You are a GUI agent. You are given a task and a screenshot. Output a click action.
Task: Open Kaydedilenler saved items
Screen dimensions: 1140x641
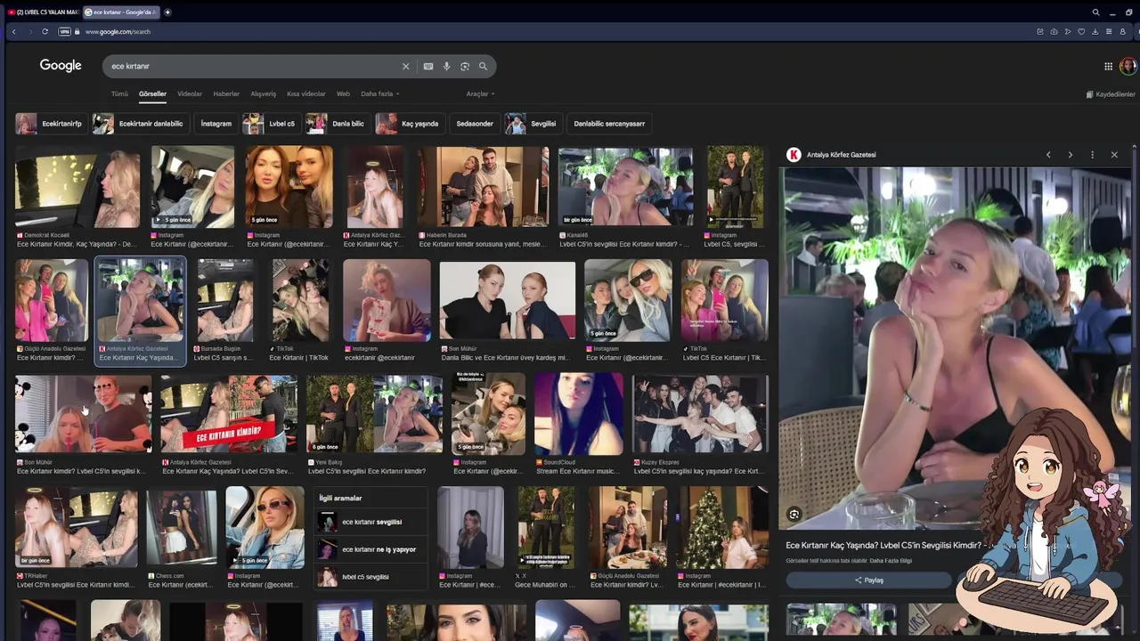pyautogui.click(x=1111, y=94)
